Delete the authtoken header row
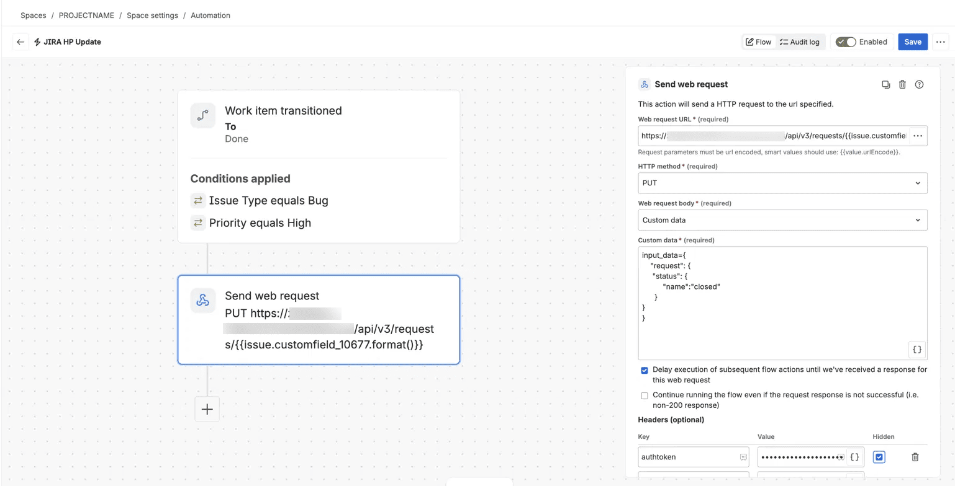Viewport: 955px width, 486px height. (x=915, y=457)
